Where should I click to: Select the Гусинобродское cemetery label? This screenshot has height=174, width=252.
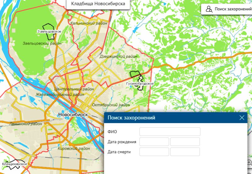tap(140, 84)
